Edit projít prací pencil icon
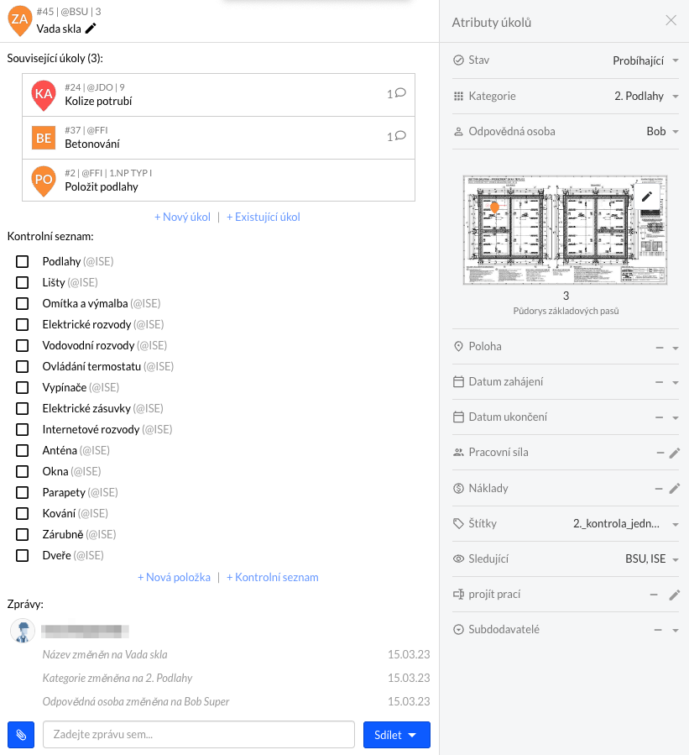 [675, 595]
